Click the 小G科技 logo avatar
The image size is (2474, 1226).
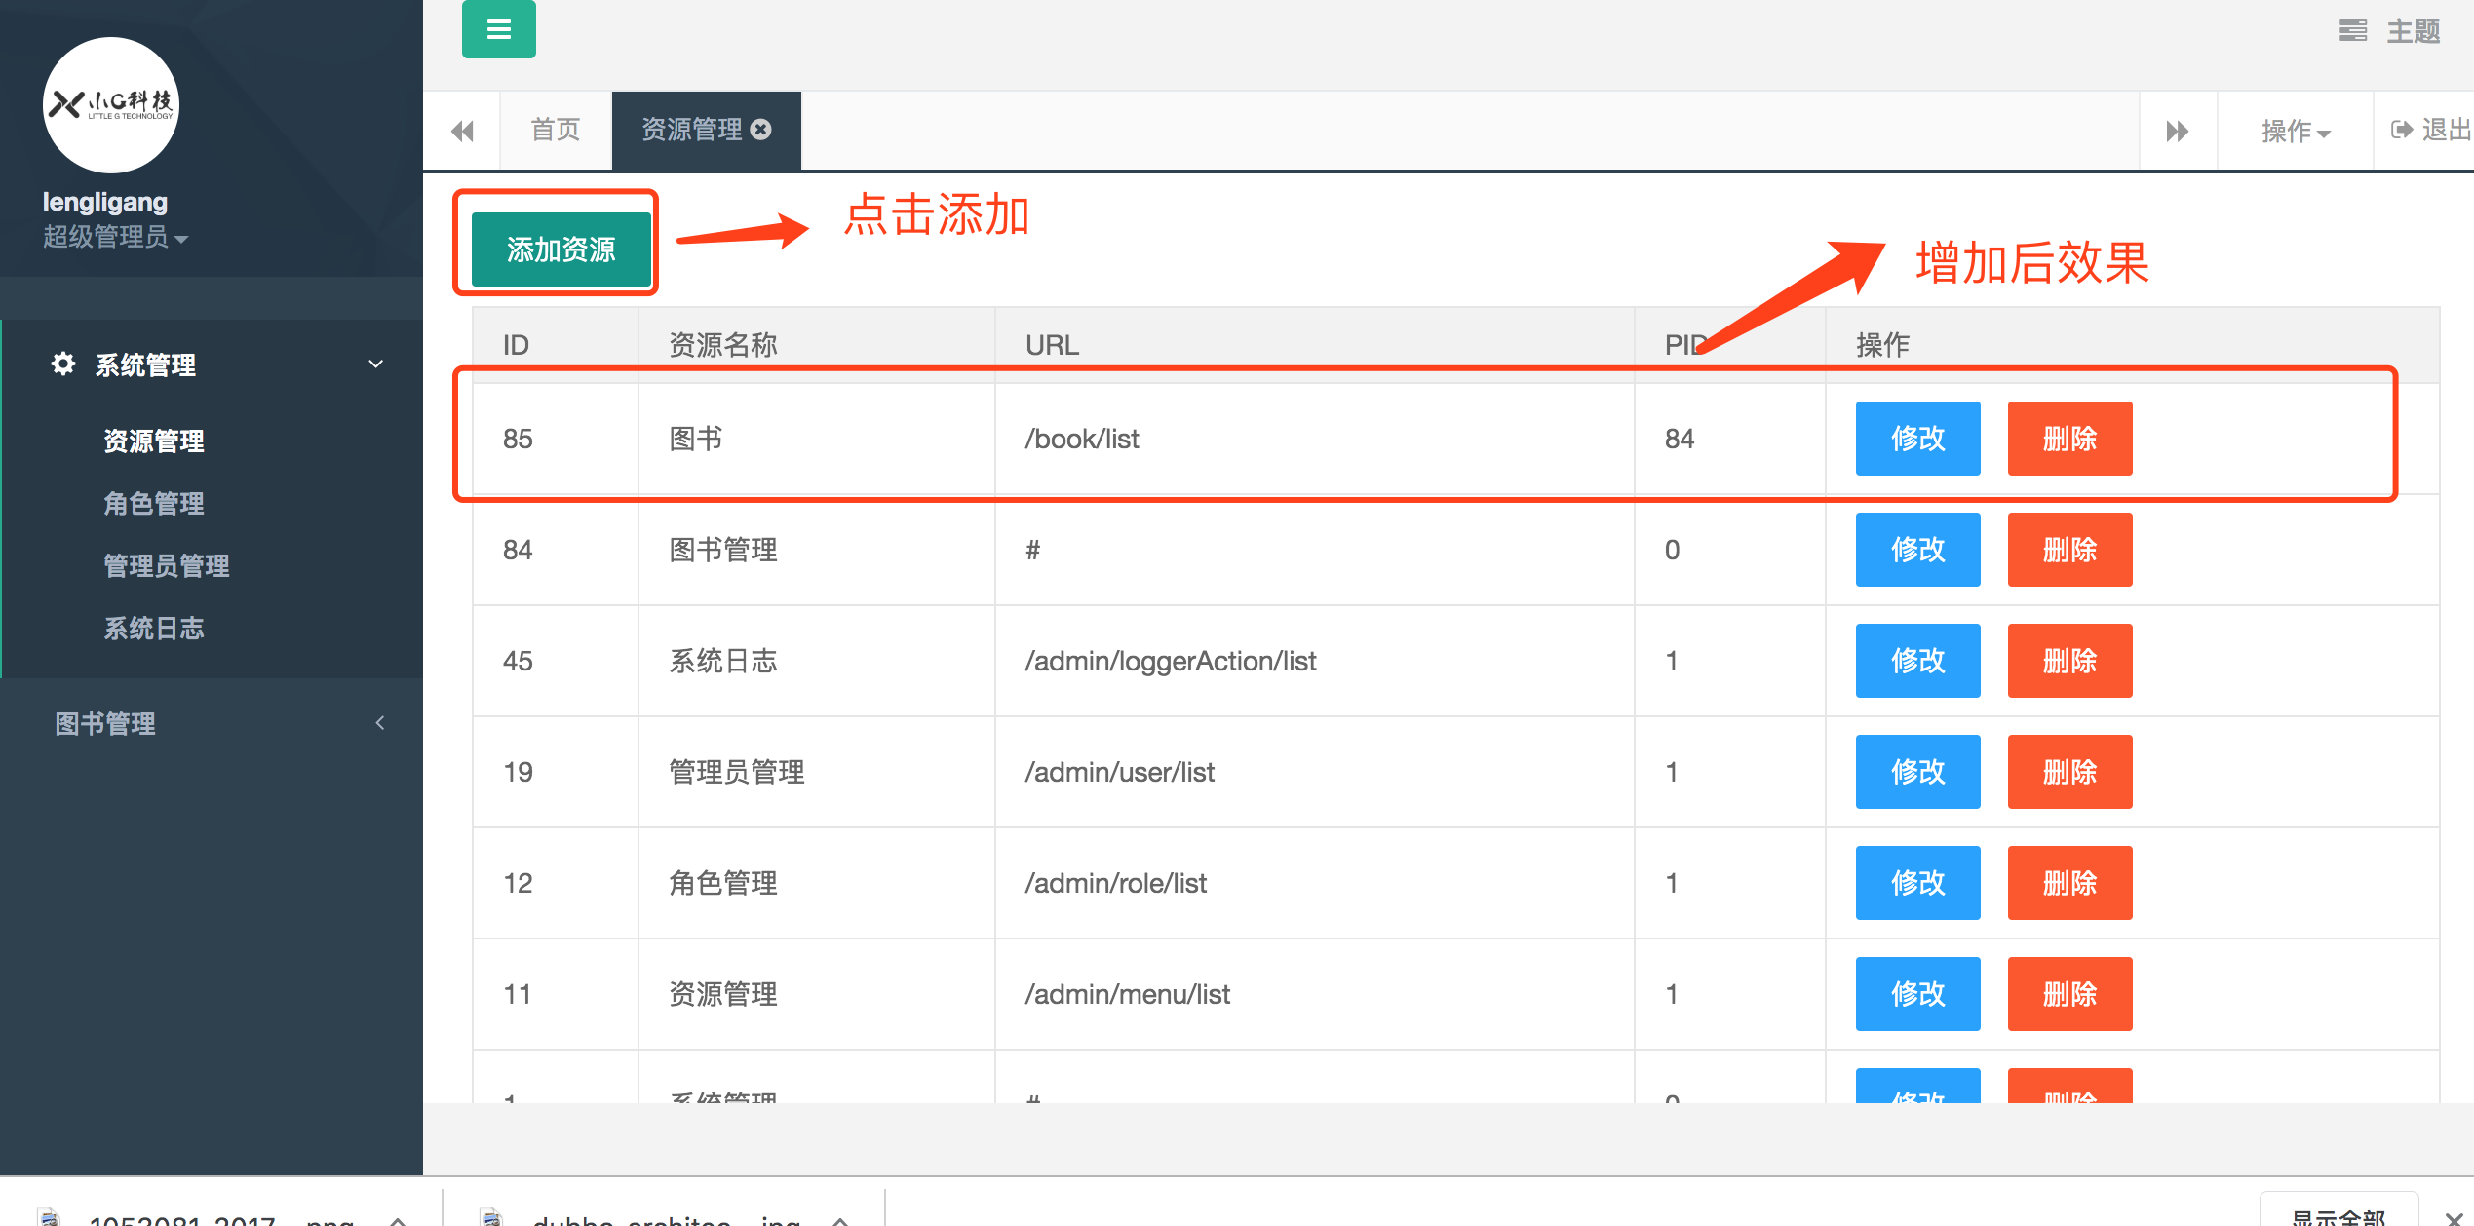[x=110, y=105]
